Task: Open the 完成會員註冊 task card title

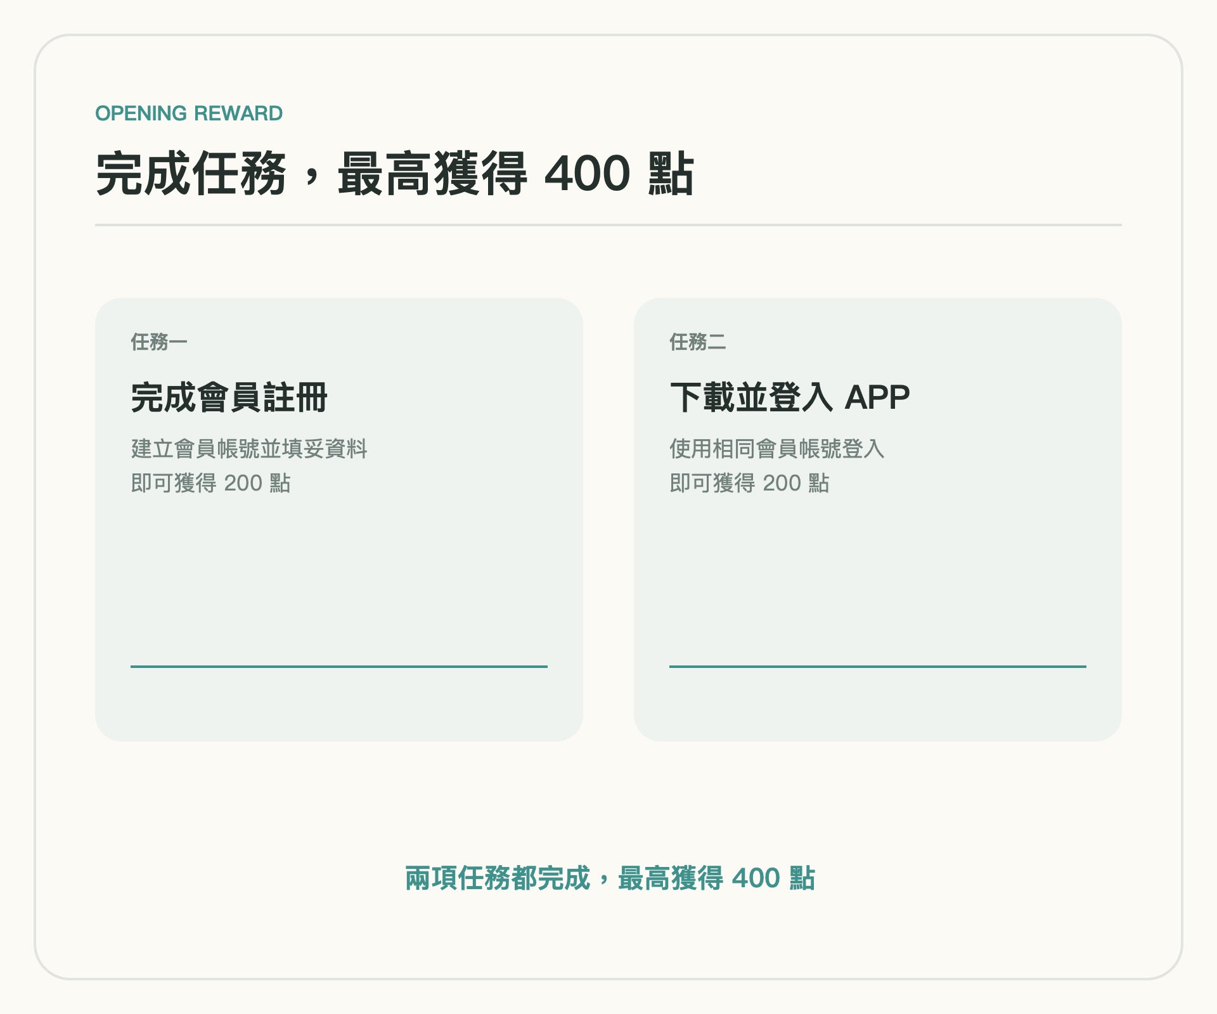Action: click(x=229, y=397)
